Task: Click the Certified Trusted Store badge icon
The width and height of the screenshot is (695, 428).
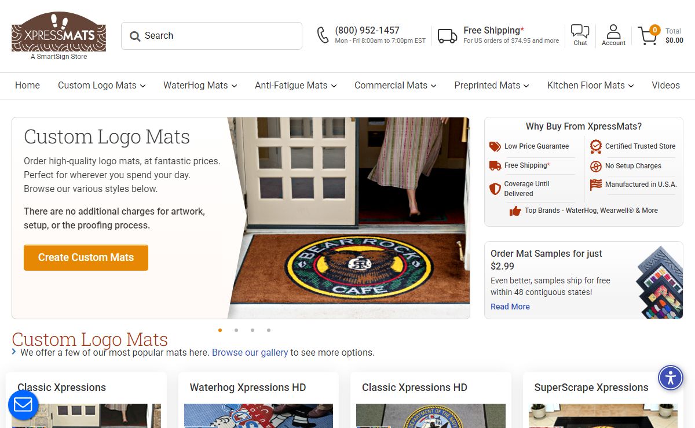Action: (595, 146)
